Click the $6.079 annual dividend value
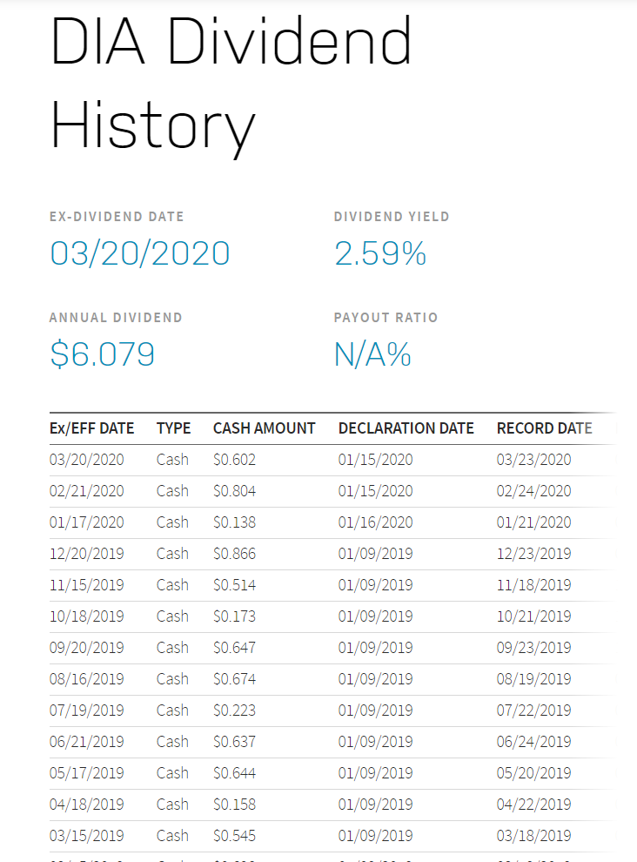The height and width of the screenshot is (862, 637). (x=102, y=354)
